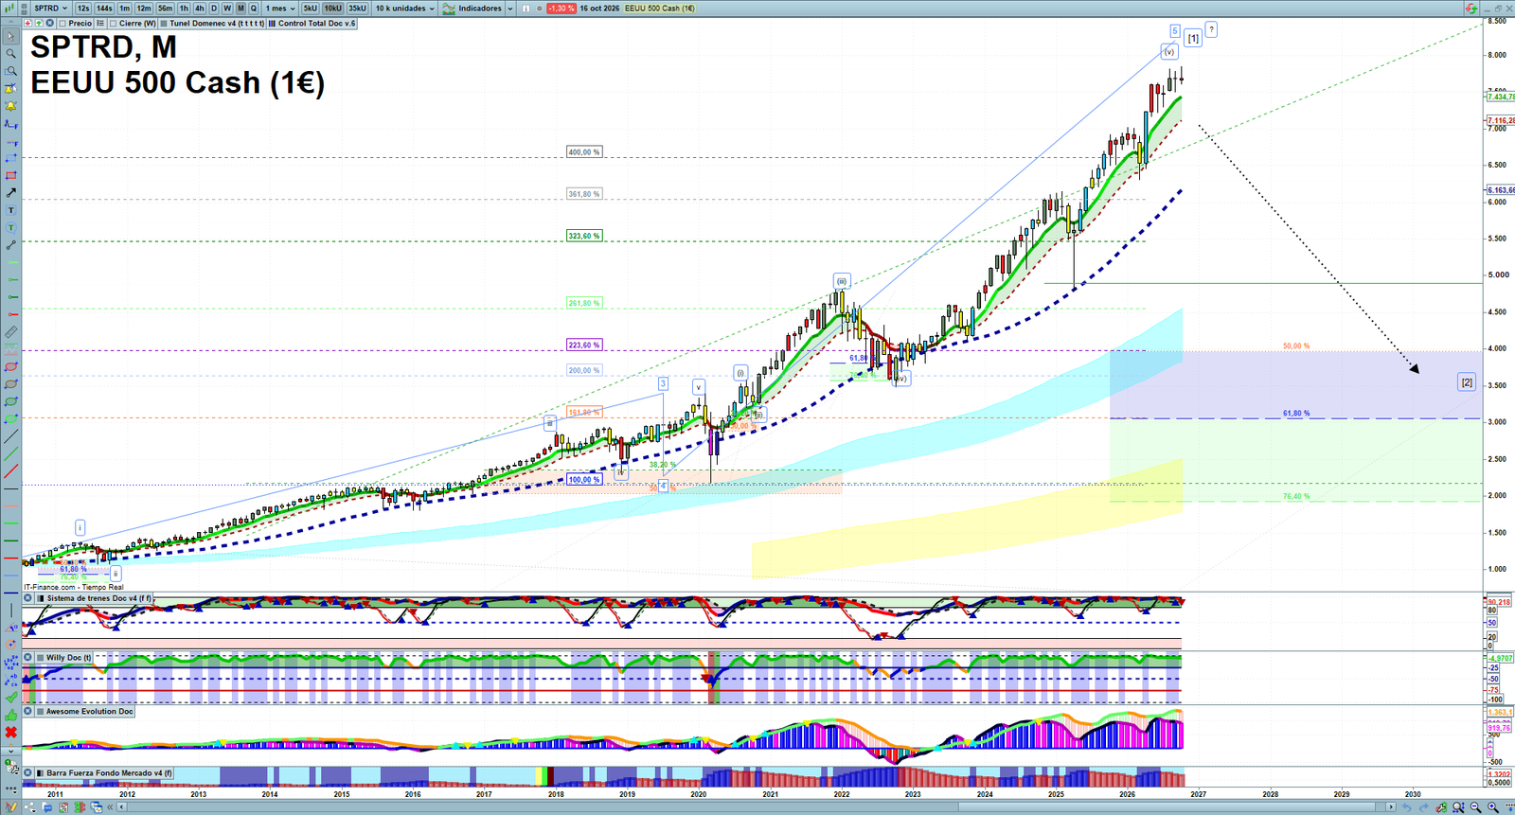Close the Awesome Evolution Doc panel
Viewport: 1515px width, 815px height.
[x=27, y=711]
